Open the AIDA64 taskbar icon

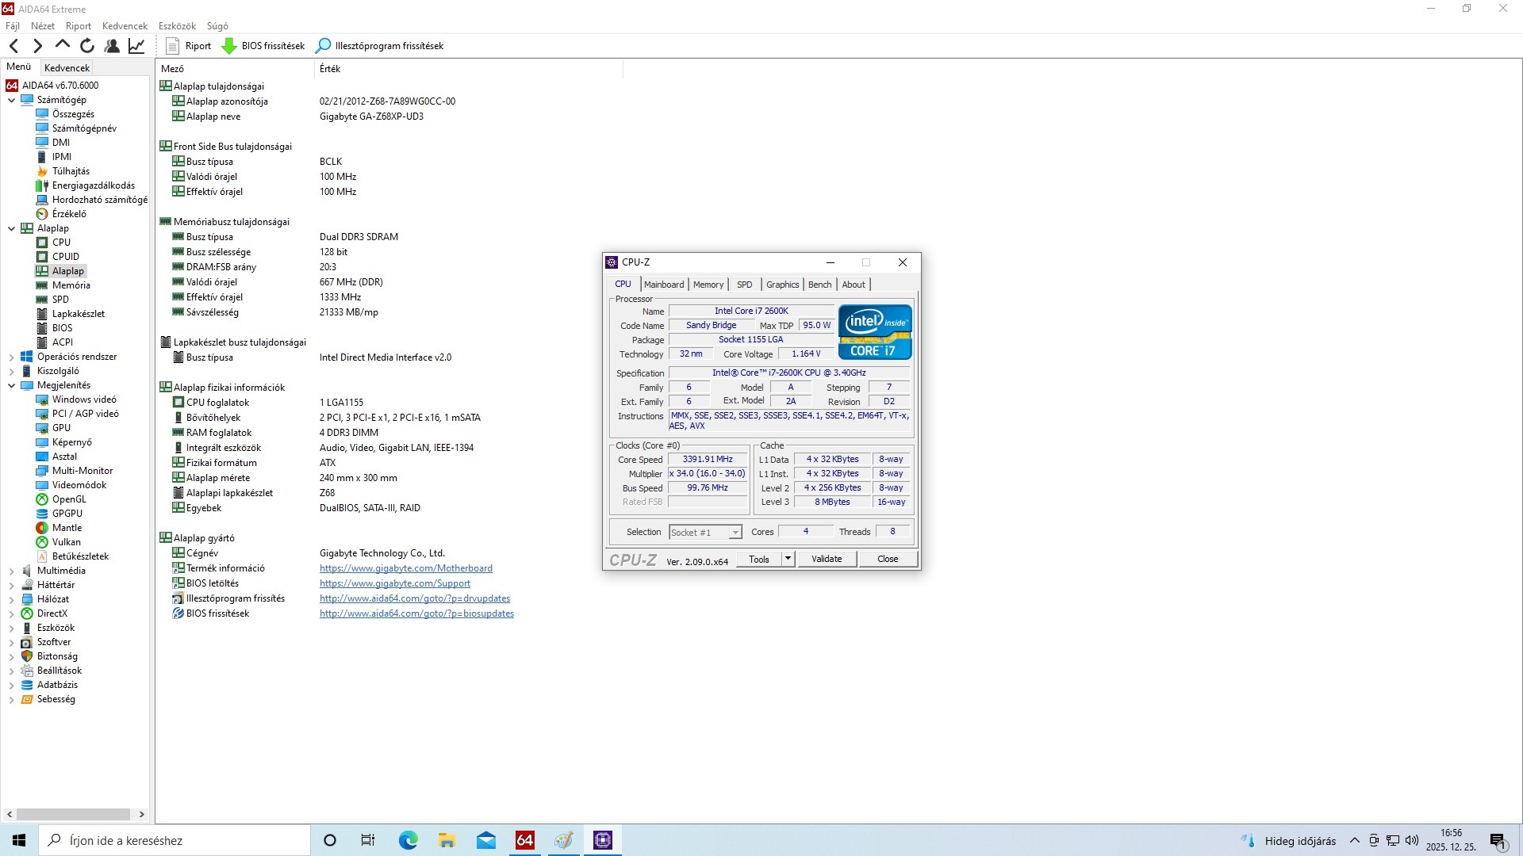524,840
